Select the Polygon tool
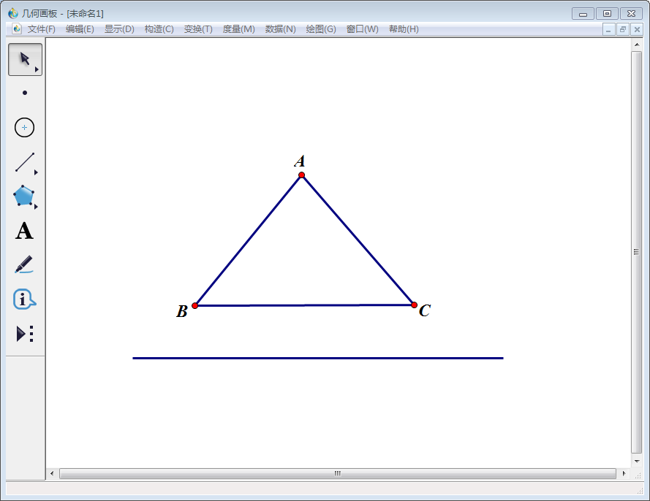This screenshot has width=650, height=501. [x=23, y=196]
